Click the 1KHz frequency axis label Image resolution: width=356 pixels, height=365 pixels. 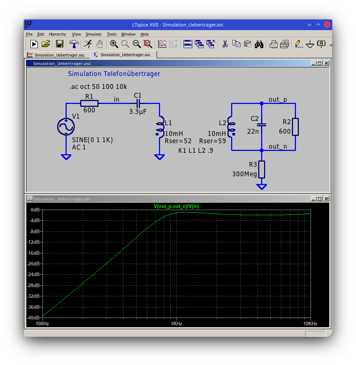pos(176,324)
